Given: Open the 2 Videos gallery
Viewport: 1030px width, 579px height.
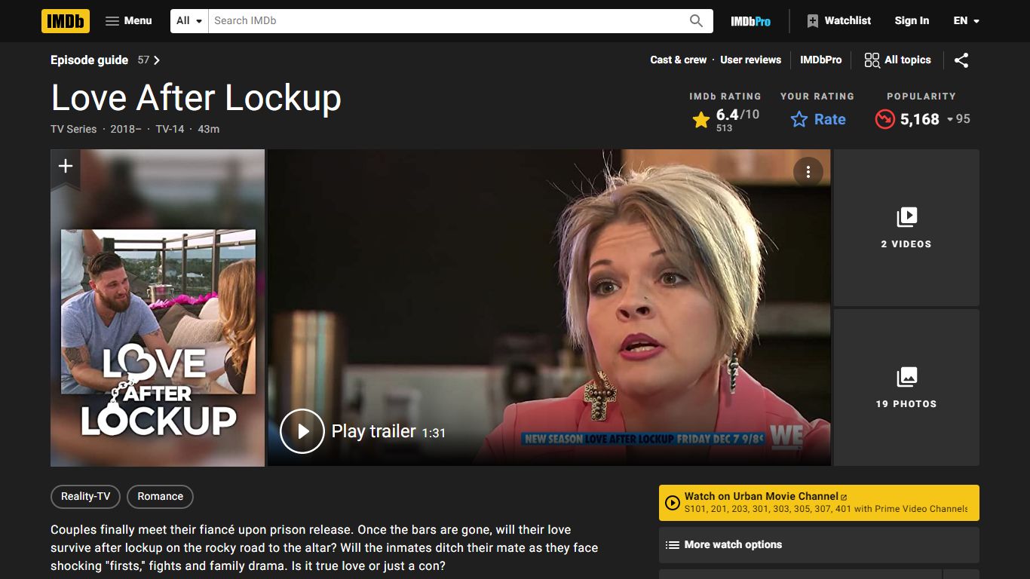Looking at the screenshot, I should coord(906,228).
